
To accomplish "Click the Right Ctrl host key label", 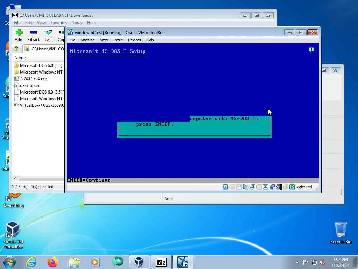I will tap(304, 187).
